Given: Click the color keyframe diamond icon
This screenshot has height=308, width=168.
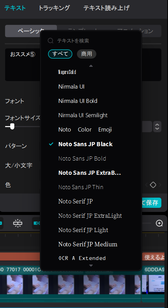Looking at the screenshot, I should tap(153, 185).
